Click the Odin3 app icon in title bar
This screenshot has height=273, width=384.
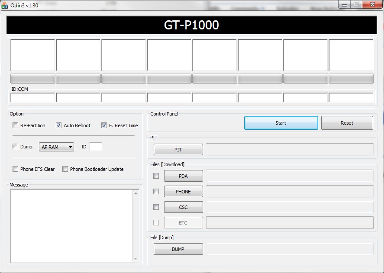4,5
